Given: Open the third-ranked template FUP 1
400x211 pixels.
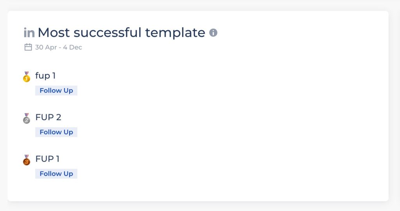Looking at the screenshot, I should (x=47, y=159).
